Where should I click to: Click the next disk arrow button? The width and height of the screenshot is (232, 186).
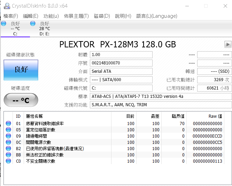pos(228,44)
